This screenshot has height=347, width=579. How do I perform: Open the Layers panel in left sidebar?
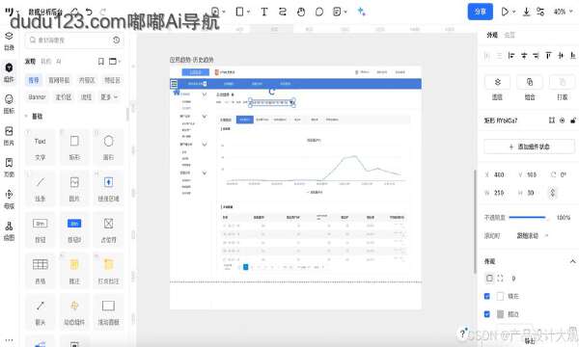9,40
